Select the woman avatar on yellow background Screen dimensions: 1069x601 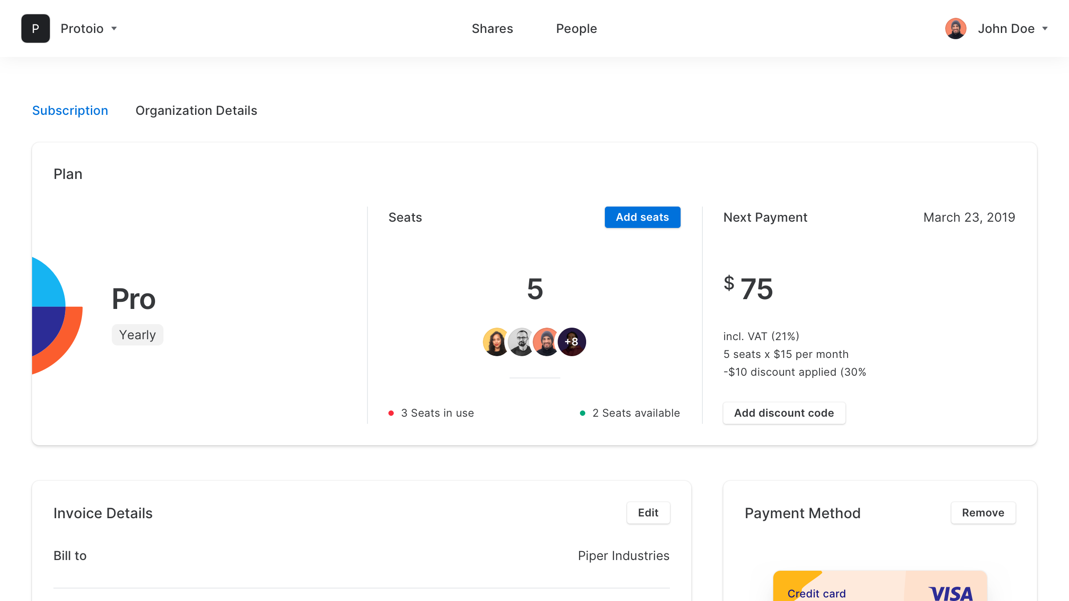point(496,342)
